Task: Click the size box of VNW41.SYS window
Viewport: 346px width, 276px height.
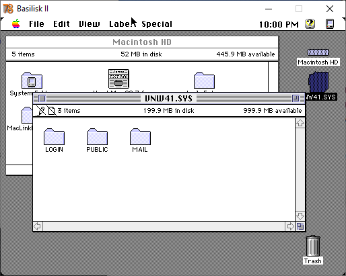Action: coord(300,226)
